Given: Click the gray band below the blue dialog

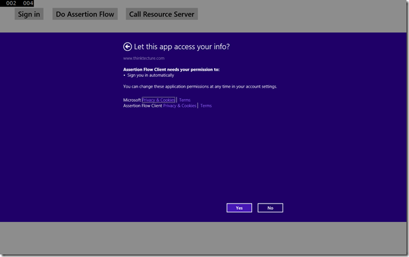Looking at the screenshot, I should coord(204,239).
